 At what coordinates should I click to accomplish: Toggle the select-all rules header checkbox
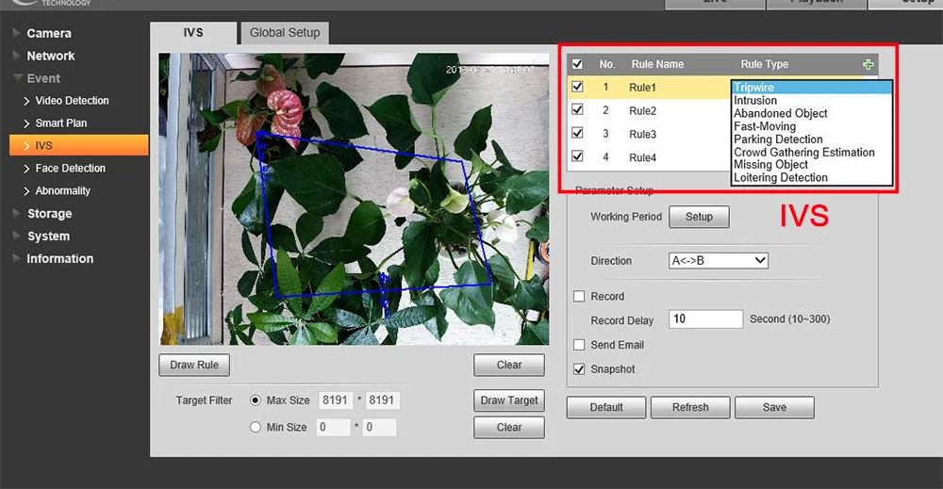coord(577,64)
